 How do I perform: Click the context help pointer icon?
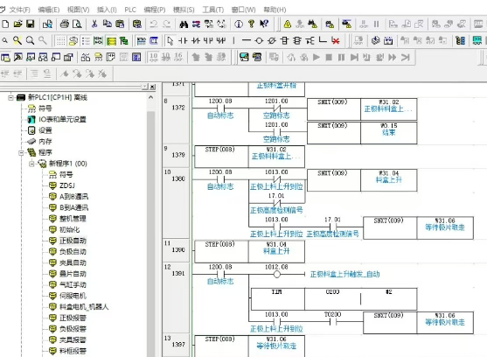pos(264,24)
